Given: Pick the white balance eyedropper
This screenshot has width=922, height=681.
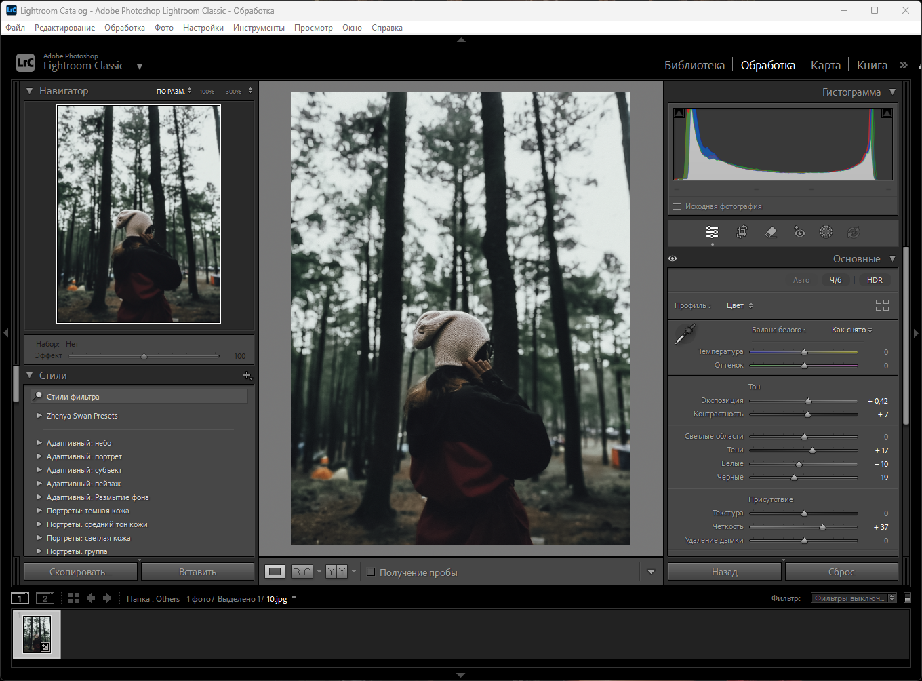Looking at the screenshot, I should click(x=685, y=334).
